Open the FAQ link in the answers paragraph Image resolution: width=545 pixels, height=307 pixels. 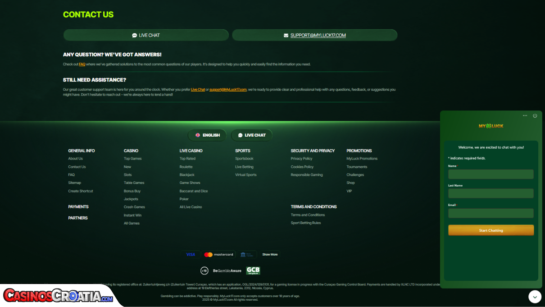[x=82, y=64]
